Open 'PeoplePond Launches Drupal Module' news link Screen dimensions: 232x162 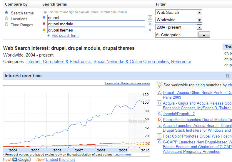[x=197, y=120]
